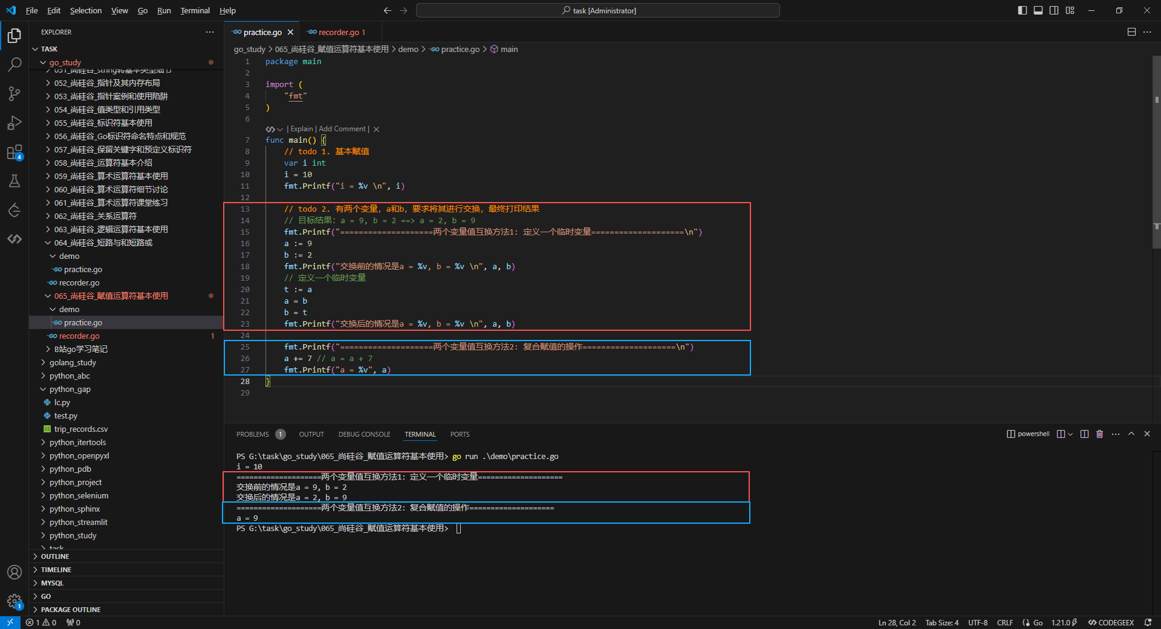Go back with the navigation arrow
The width and height of the screenshot is (1161, 629).
pyautogui.click(x=388, y=10)
